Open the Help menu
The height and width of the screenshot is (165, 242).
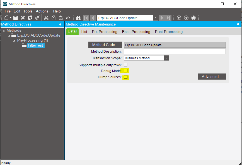coord(57,11)
